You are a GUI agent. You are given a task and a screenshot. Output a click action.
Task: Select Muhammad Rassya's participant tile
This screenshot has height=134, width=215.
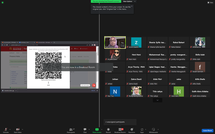click(x=158, y=55)
